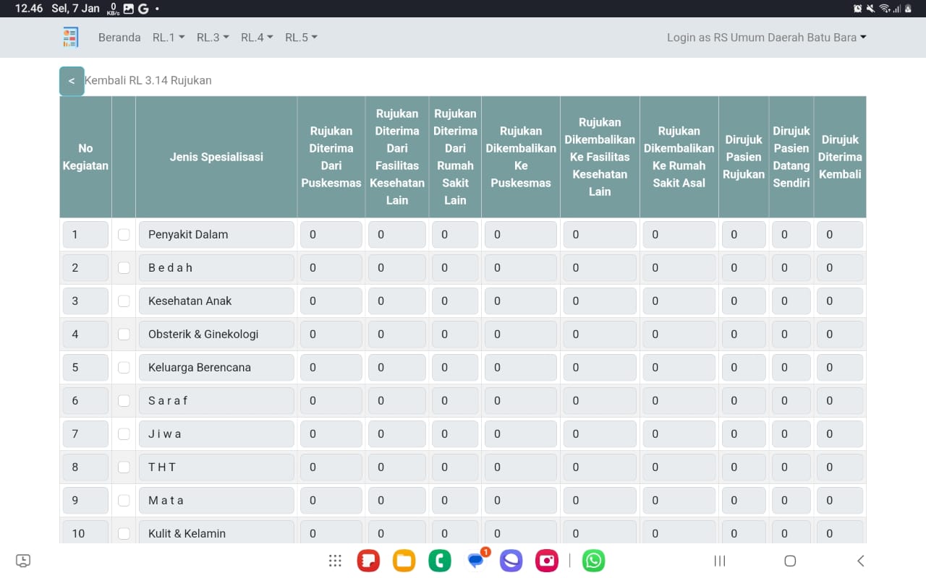Check the Saraf row checkbox
This screenshot has width=926, height=578.
(x=124, y=400)
